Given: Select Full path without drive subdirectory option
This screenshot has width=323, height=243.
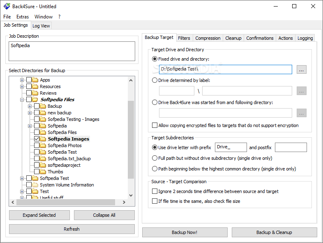Looking at the screenshot, I should point(155,158).
